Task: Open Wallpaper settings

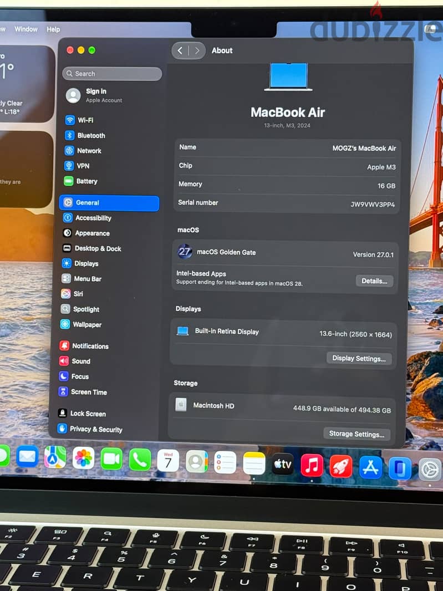Action: [x=81, y=324]
